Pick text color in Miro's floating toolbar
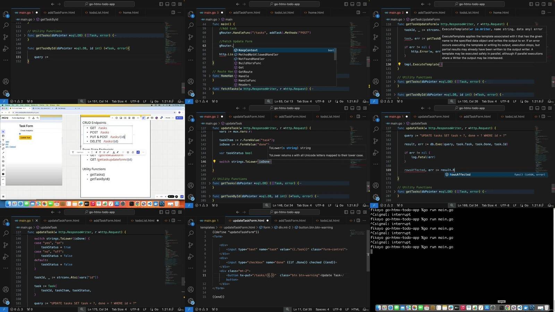This screenshot has width=555, height=312. [x=114, y=152]
